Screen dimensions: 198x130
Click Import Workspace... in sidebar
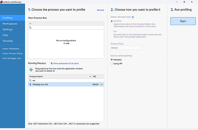[12, 49]
